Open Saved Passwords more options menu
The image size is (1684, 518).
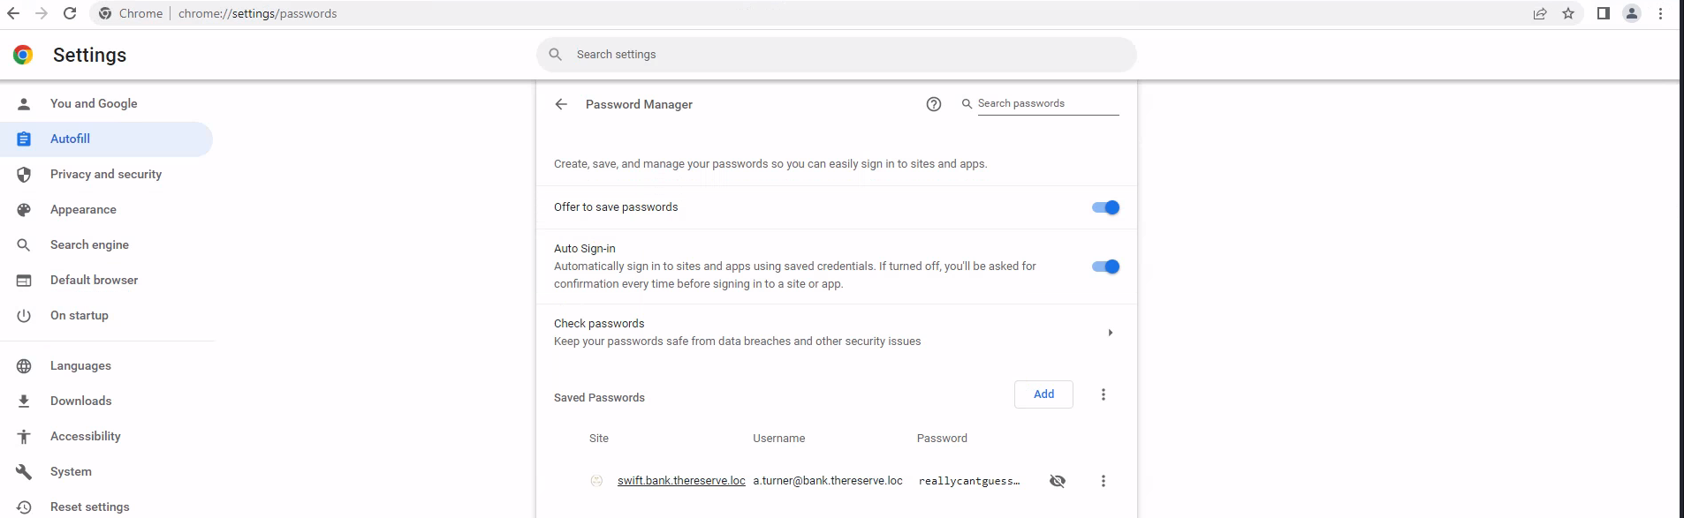click(x=1103, y=394)
